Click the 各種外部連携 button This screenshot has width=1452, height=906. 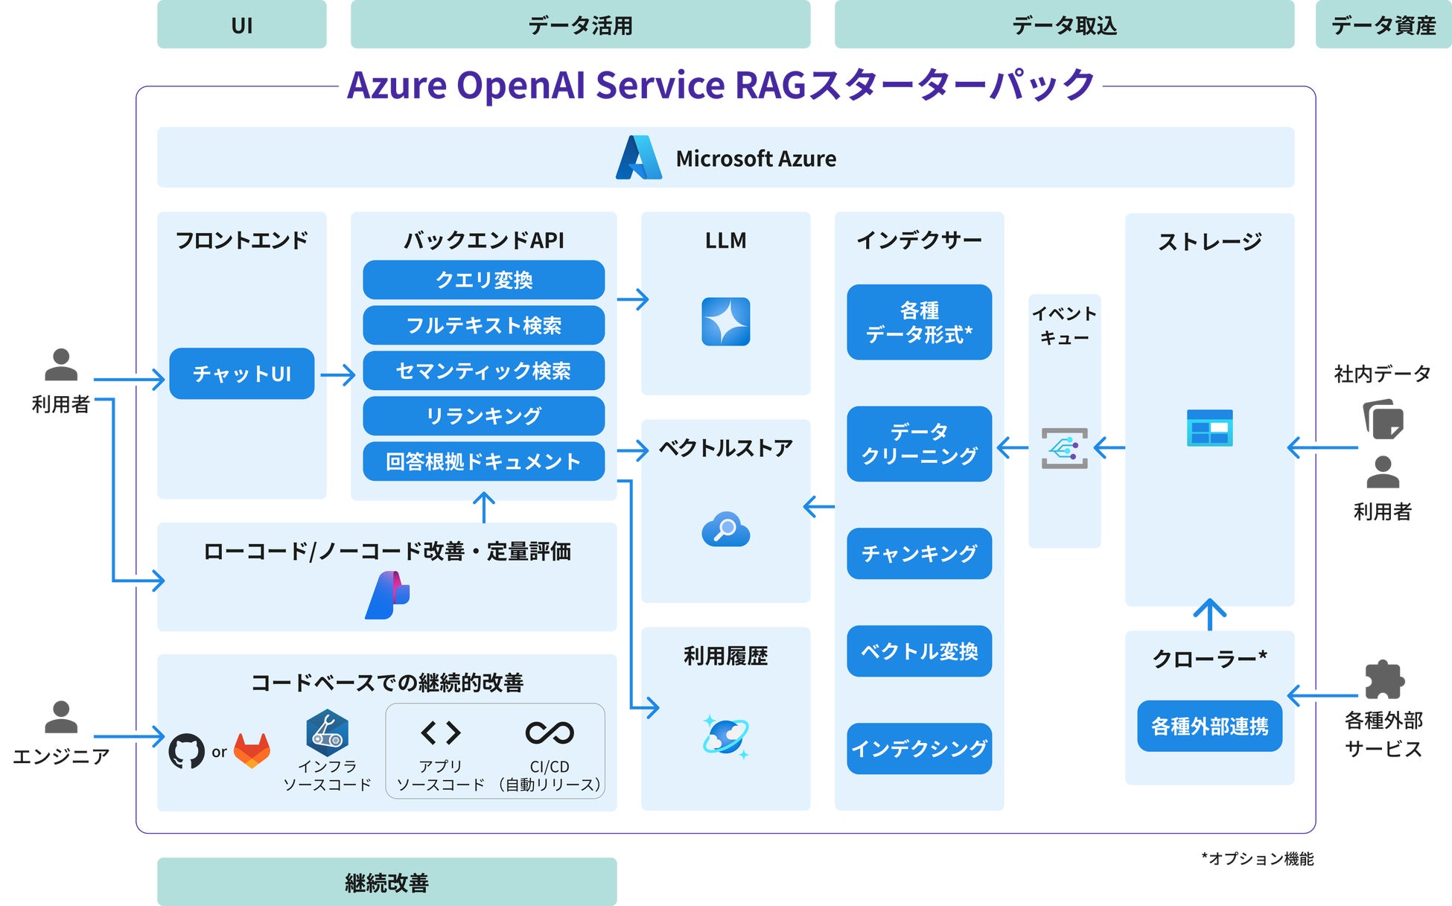point(1209,726)
